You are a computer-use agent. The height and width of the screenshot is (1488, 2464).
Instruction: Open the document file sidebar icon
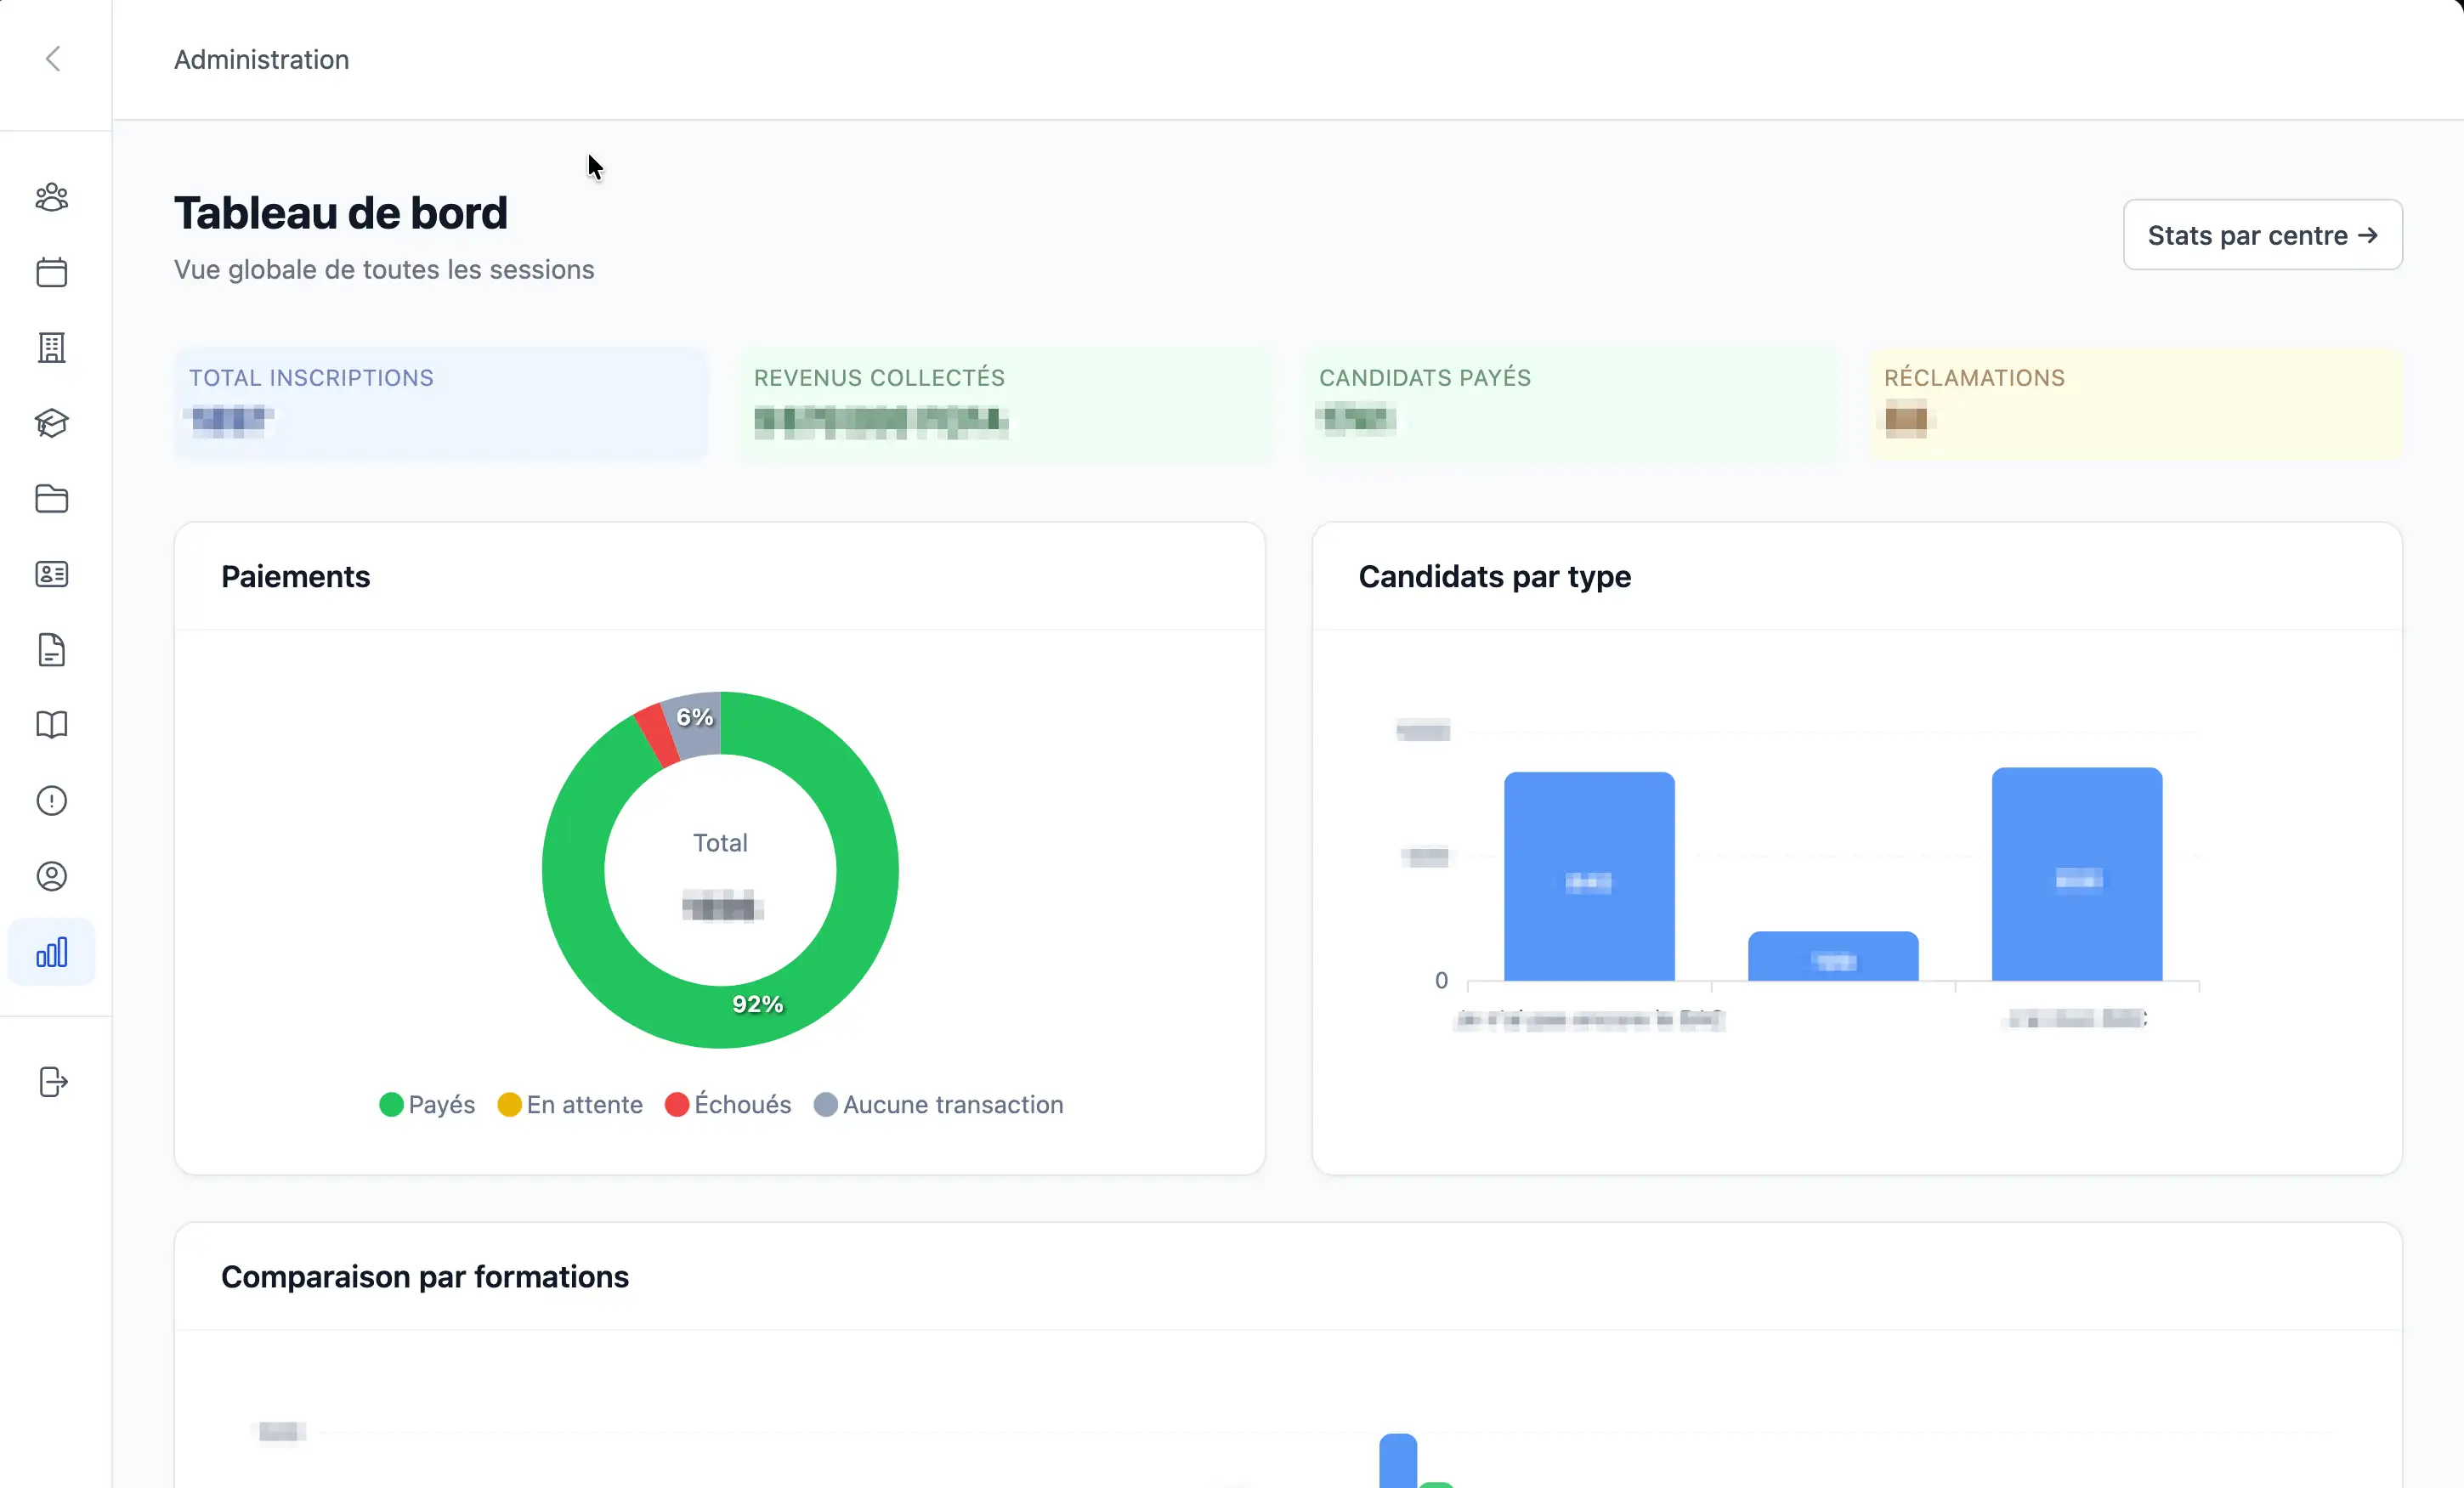pos(52,650)
